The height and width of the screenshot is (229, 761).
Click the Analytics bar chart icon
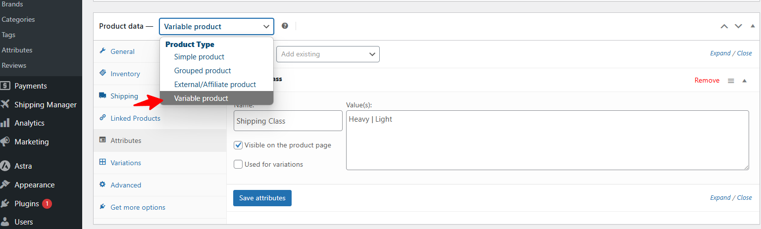(5, 123)
